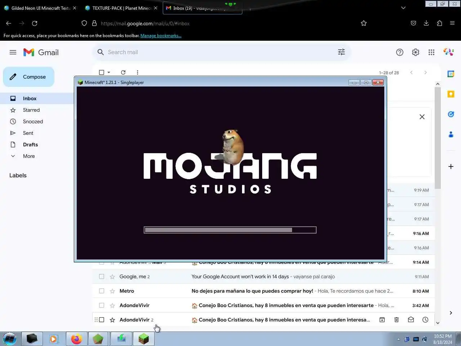
Task: Get add-ons plus icon in side panel
Action: (x=451, y=167)
